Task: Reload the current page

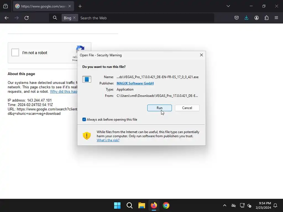Action: 27,18
